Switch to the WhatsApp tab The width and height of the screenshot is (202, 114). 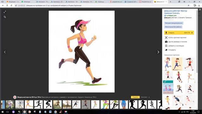(x=27, y=2)
